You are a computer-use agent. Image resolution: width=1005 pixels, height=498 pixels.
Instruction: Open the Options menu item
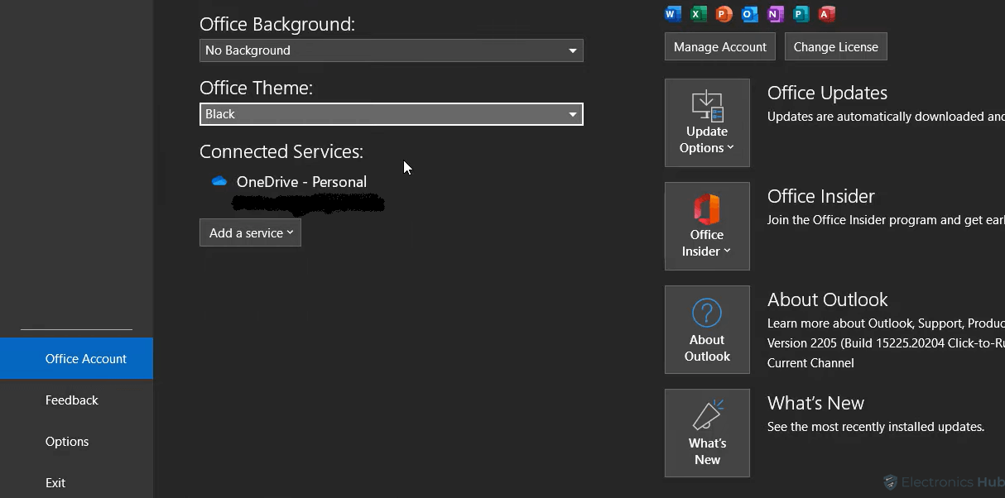click(x=66, y=441)
